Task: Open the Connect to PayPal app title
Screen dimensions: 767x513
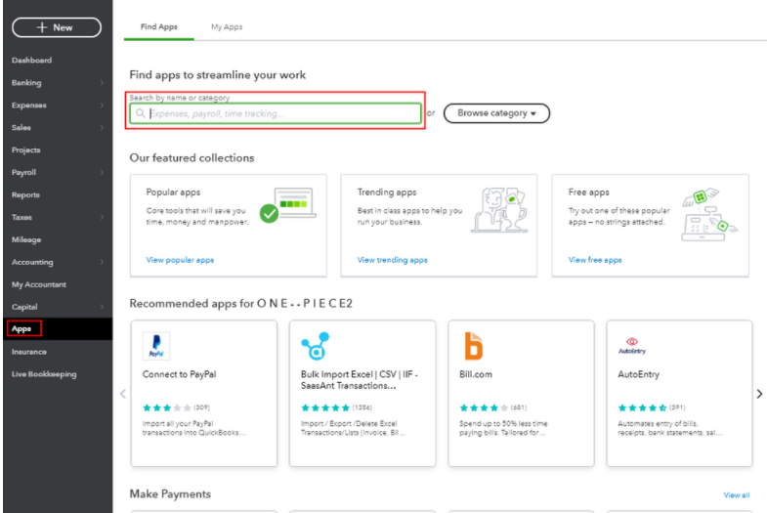Action: coord(179,374)
